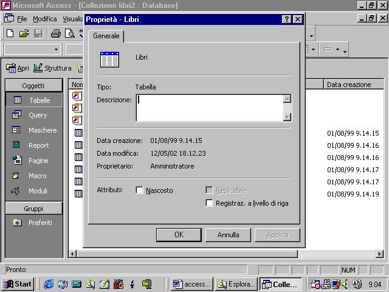Open the Start menu
389x292 pixels.
(18, 284)
